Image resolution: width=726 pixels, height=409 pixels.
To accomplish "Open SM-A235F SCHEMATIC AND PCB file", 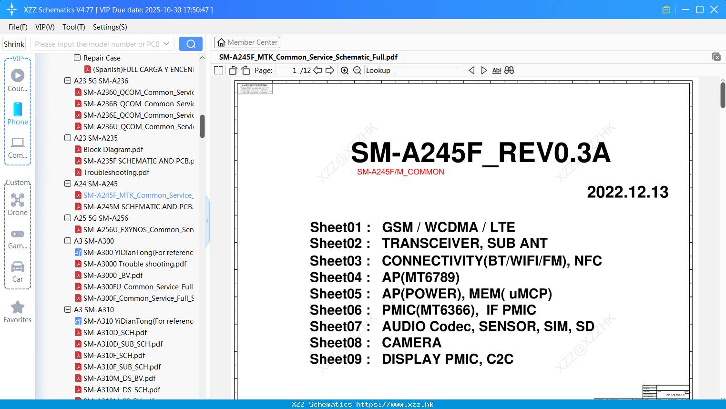I will (x=134, y=161).
